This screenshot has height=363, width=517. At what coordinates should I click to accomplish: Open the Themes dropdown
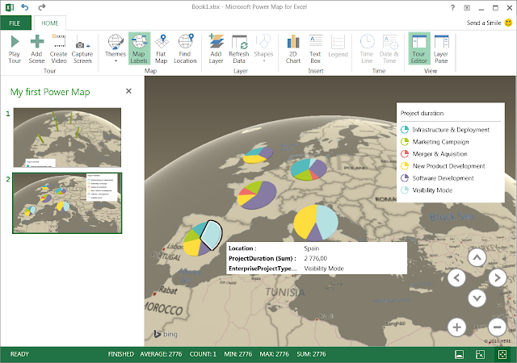[x=116, y=48]
